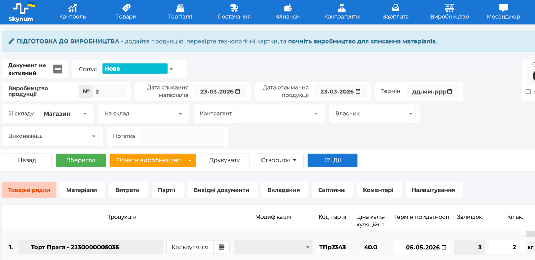Tick the checkbox at right of Термін
Viewport: 535px width, 260px height.
click(528, 92)
